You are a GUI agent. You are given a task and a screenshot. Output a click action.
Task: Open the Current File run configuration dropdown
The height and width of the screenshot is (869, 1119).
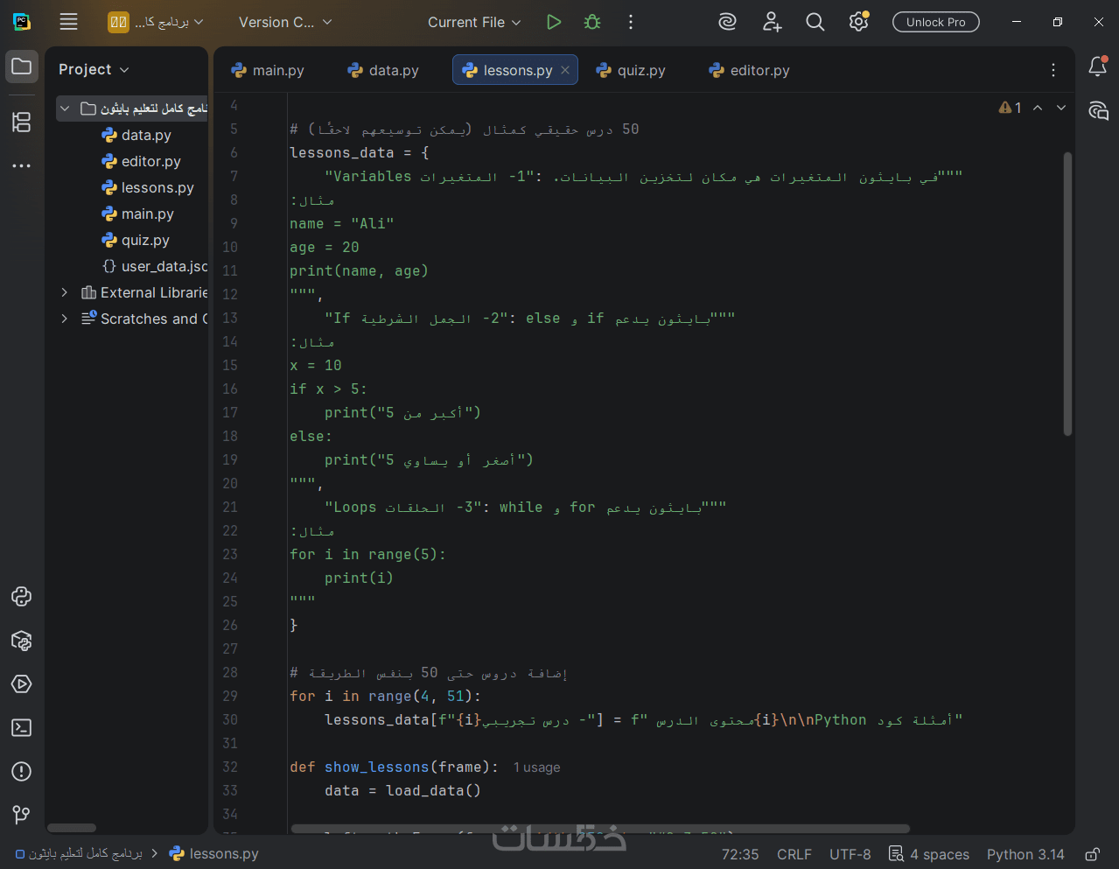tap(473, 22)
